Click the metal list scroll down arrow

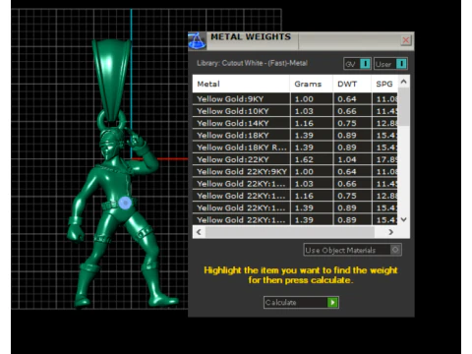pyautogui.click(x=404, y=219)
